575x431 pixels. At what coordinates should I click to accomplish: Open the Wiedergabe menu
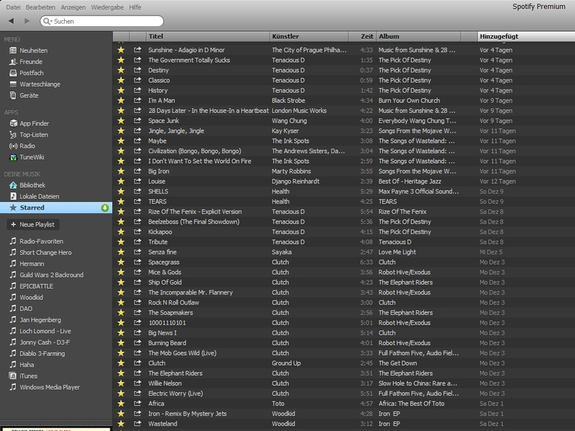coord(107,7)
